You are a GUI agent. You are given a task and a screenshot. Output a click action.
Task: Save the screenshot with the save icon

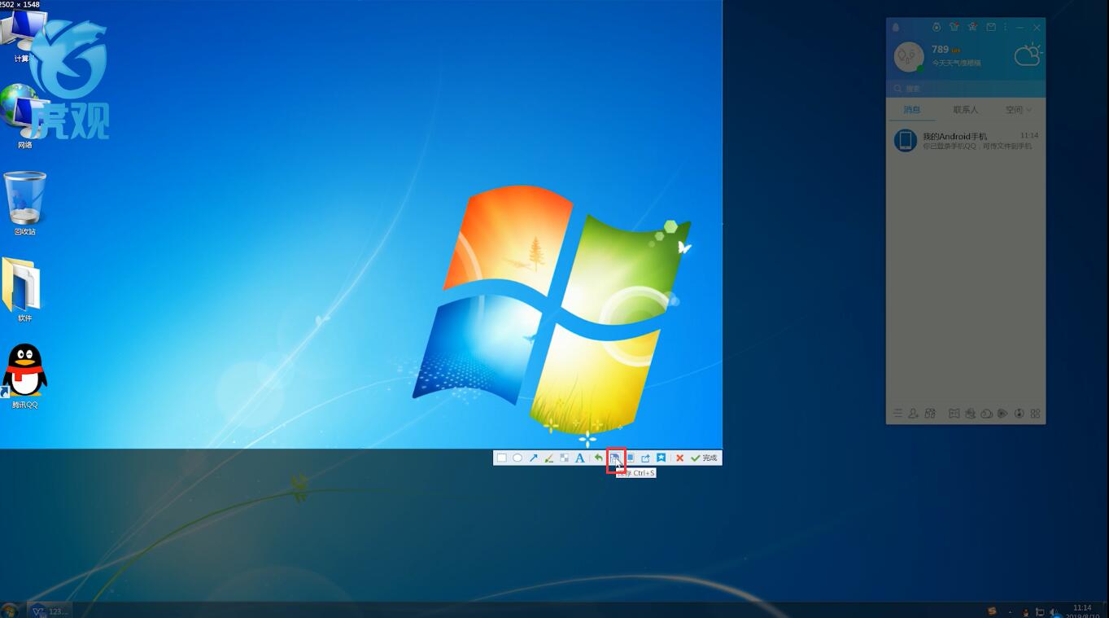(615, 458)
